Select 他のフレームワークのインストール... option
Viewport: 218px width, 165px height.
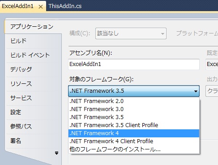[134, 149]
